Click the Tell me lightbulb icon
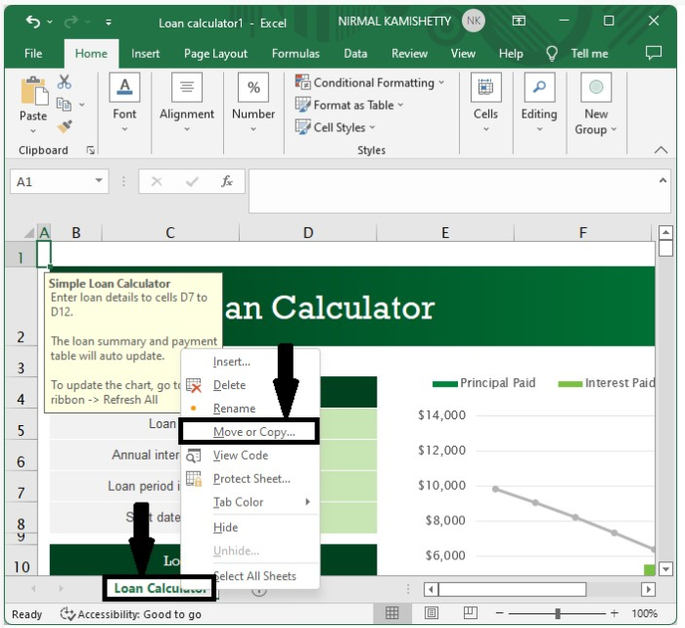Image resolution: width=685 pixels, height=628 pixels. (x=552, y=54)
